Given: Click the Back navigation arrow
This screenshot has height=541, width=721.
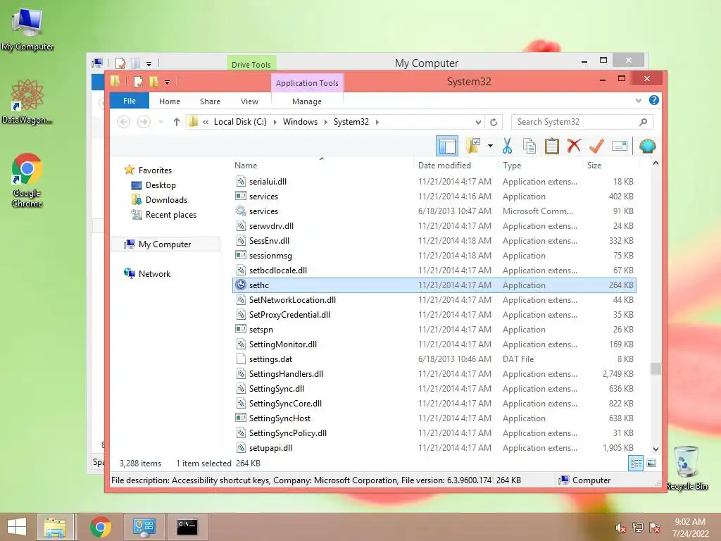Looking at the screenshot, I should point(123,122).
